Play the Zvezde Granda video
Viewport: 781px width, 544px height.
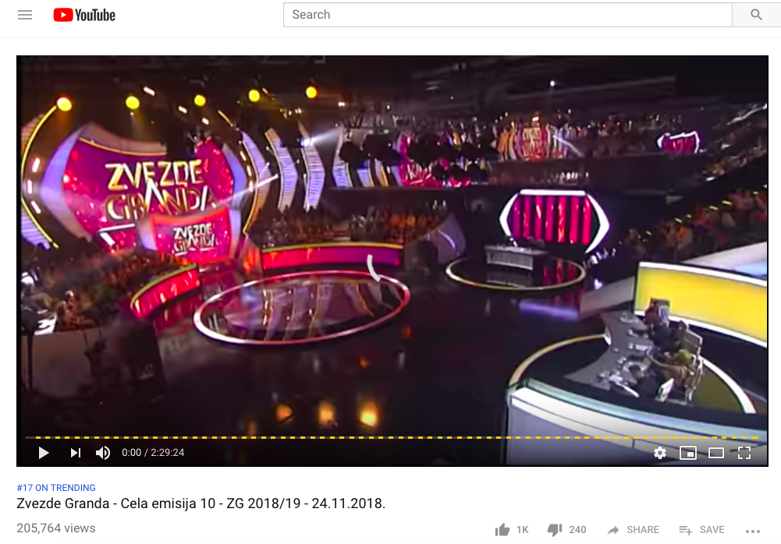44,452
